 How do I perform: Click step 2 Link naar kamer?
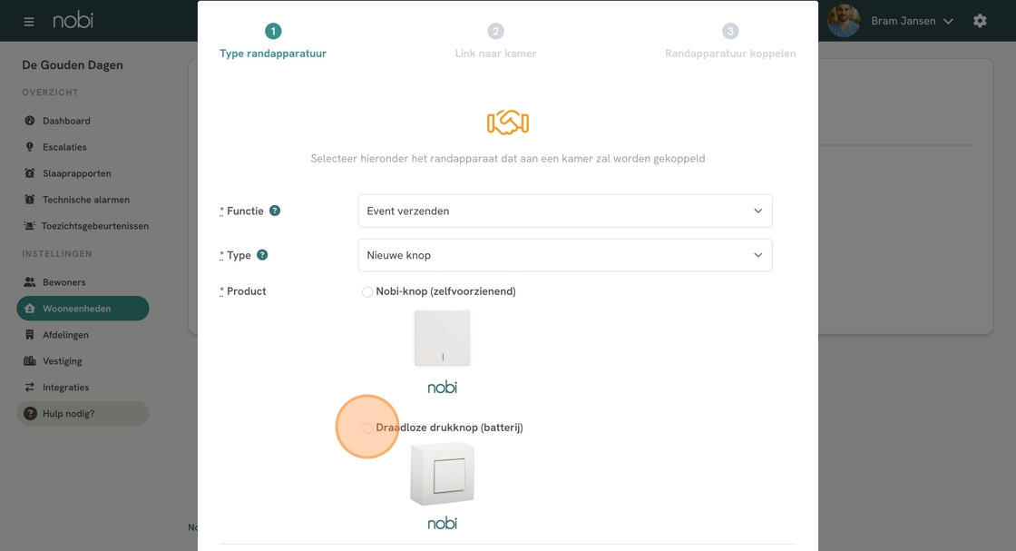click(x=495, y=41)
